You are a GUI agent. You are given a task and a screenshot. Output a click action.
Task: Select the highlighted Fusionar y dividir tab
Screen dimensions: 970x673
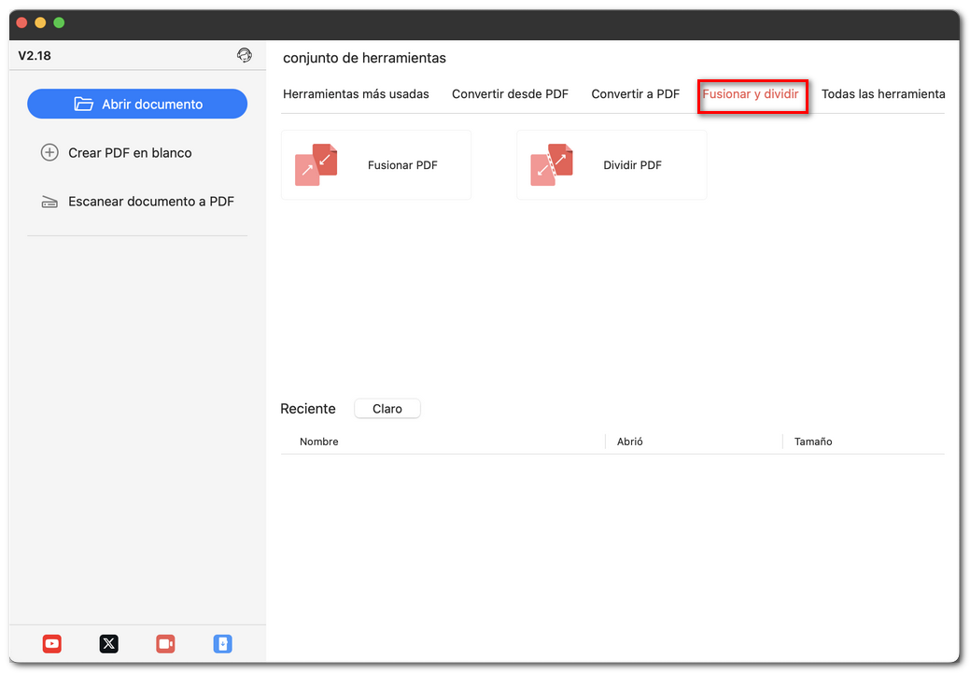[752, 94]
